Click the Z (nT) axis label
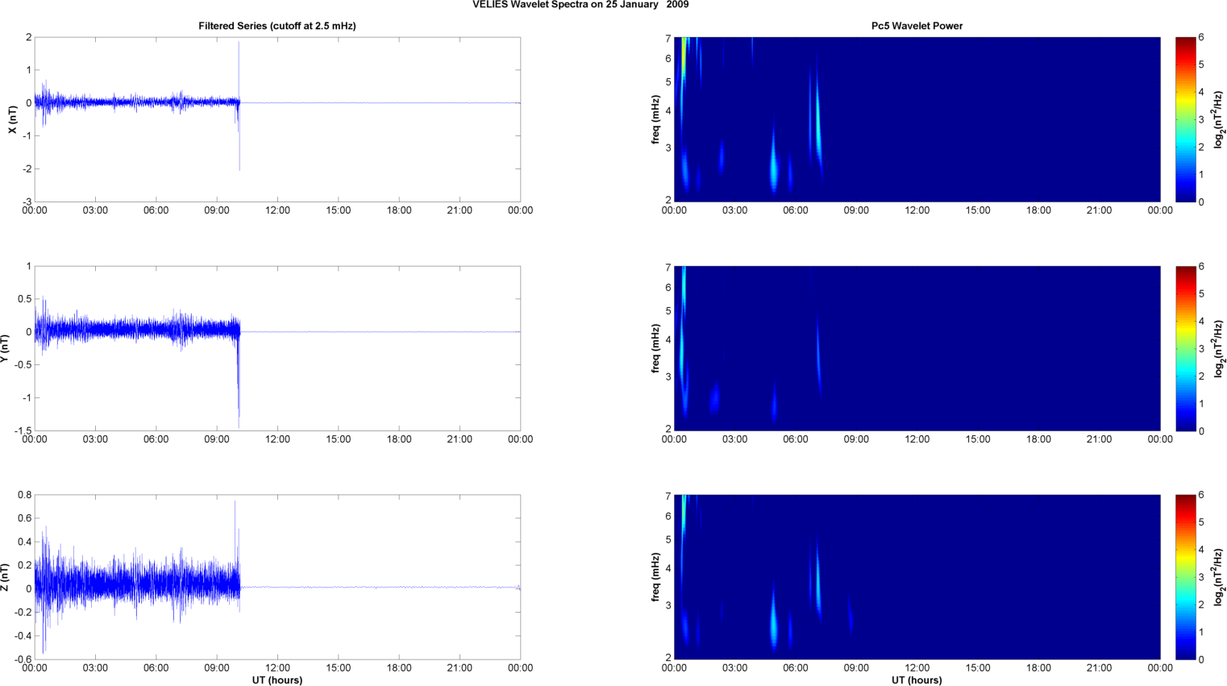The height and width of the screenshot is (686, 1227). (6, 577)
